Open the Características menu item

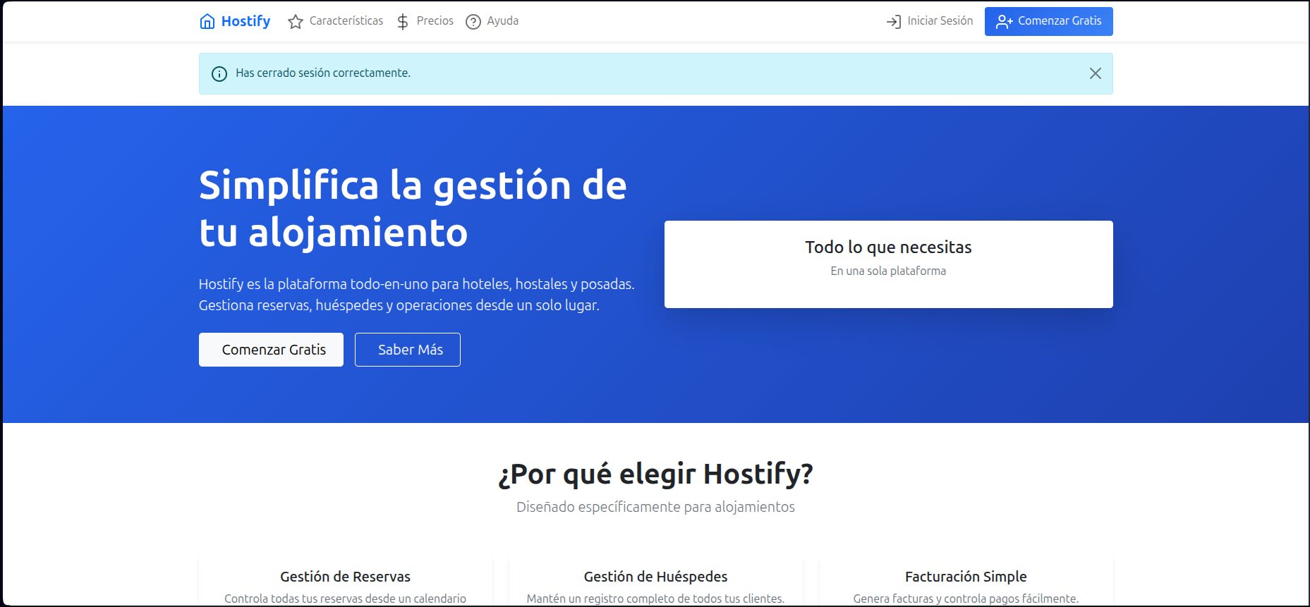346,21
